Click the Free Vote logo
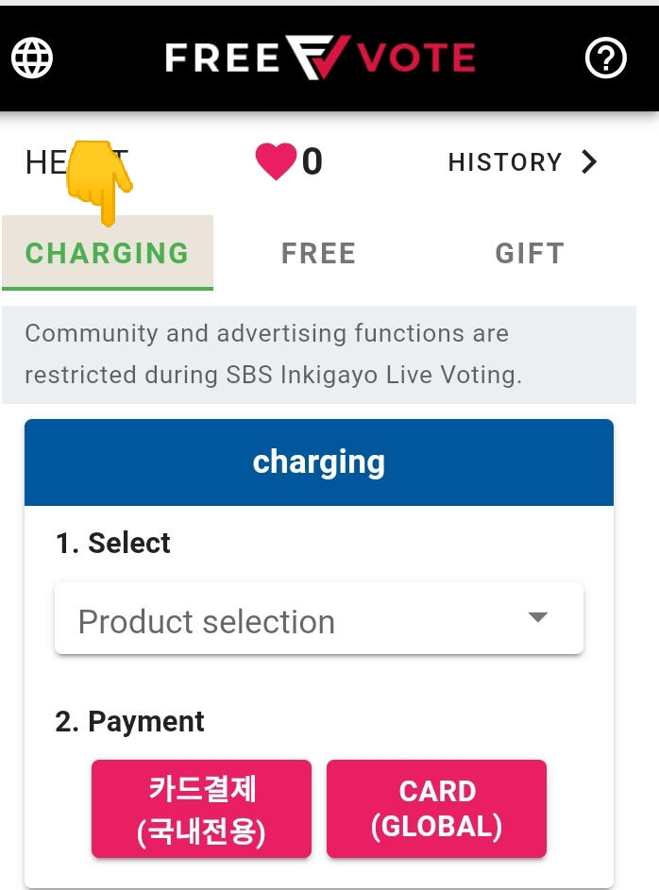The image size is (659, 890). [x=319, y=59]
